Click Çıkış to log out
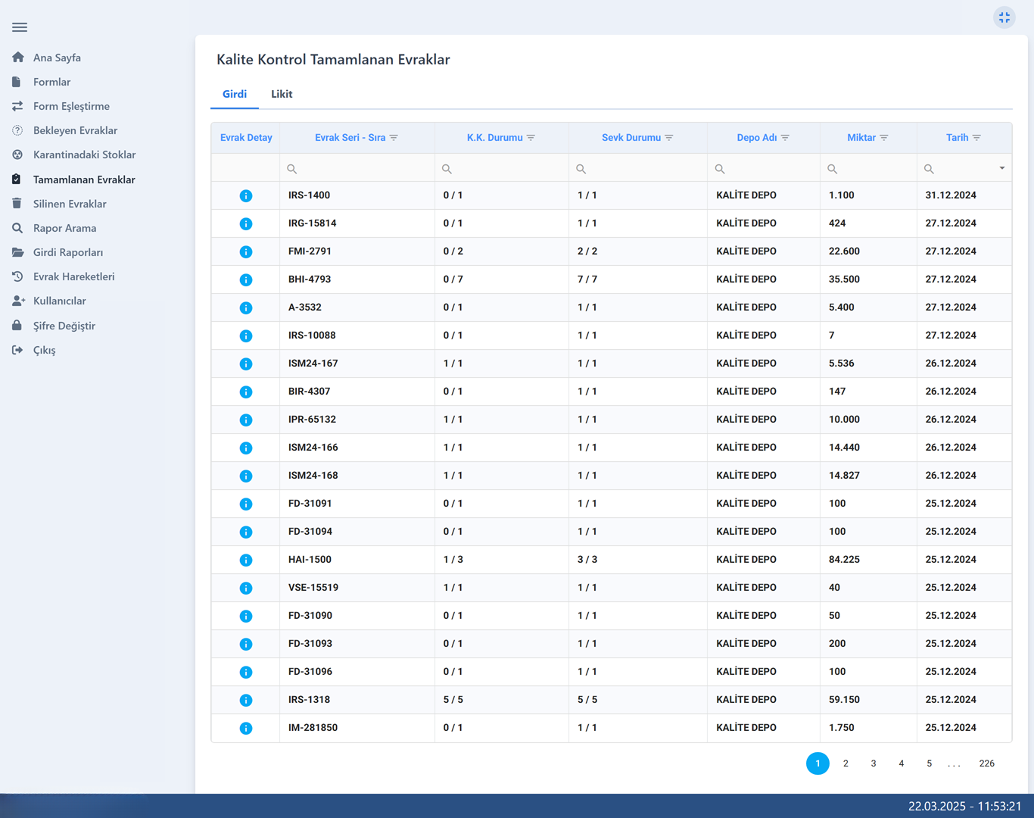The image size is (1034, 818). 44,350
